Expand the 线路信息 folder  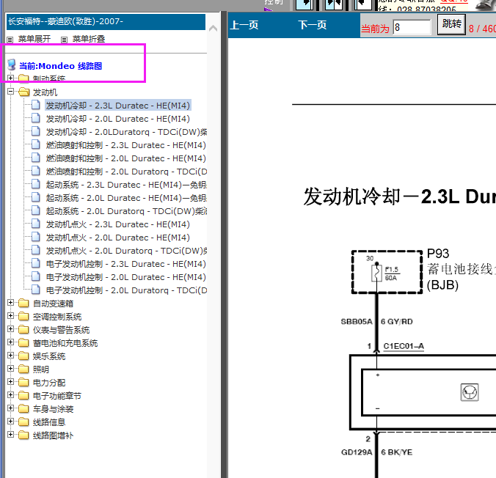pos(10,422)
